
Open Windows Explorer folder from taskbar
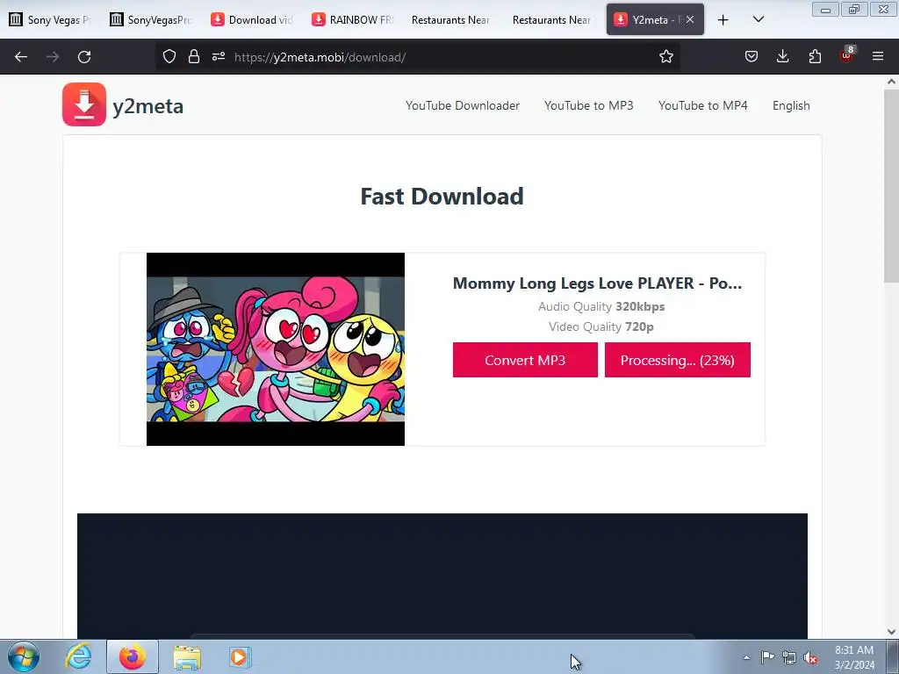click(x=187, y=656)
